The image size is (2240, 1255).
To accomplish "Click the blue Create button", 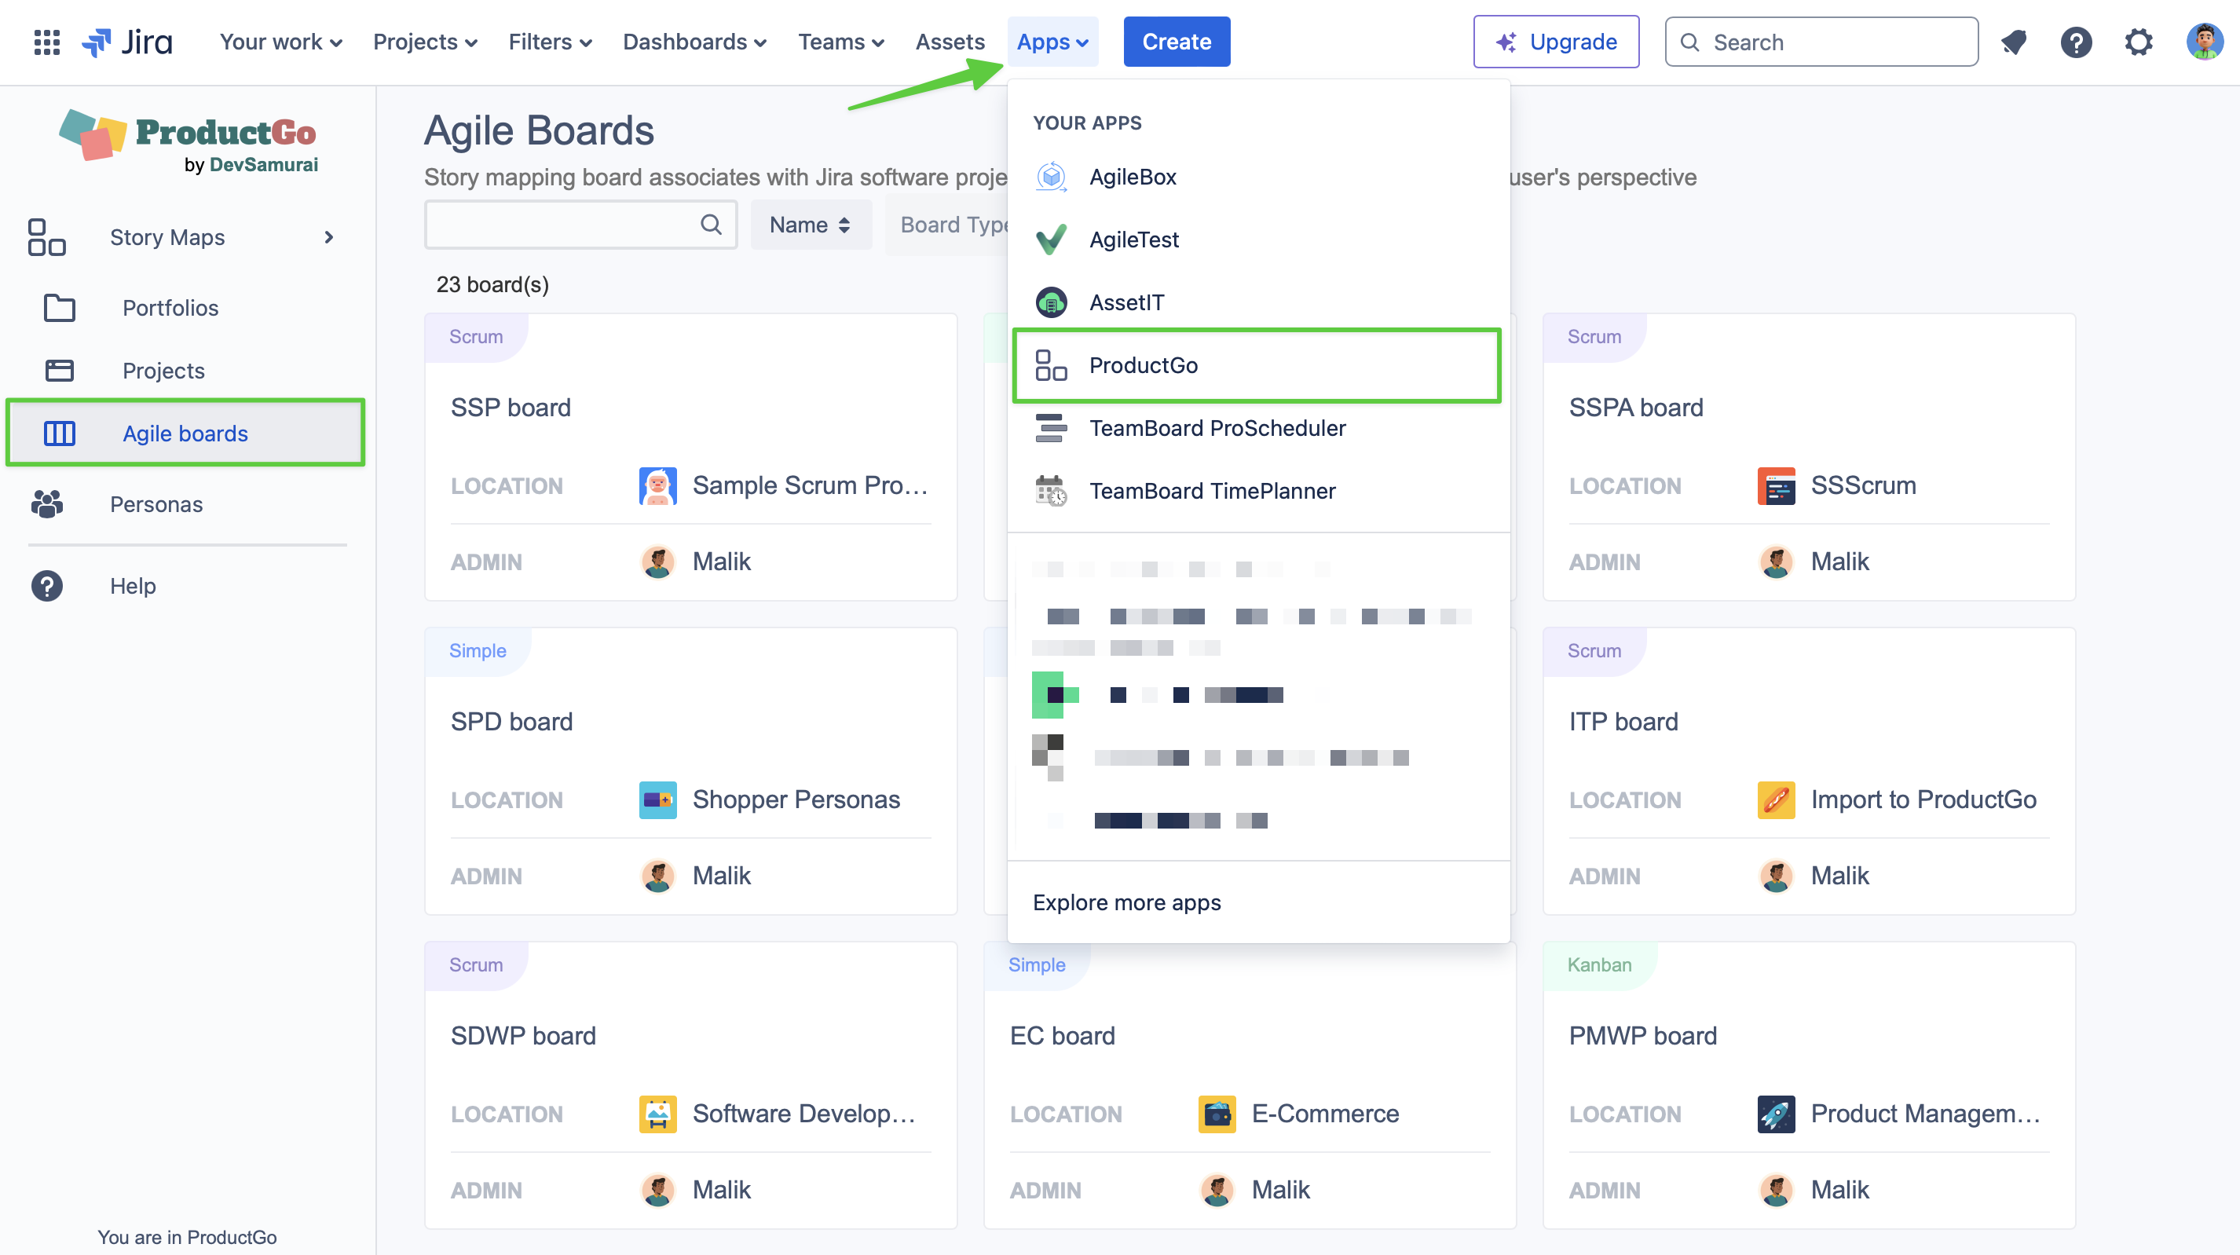I will coord(1176,42).
